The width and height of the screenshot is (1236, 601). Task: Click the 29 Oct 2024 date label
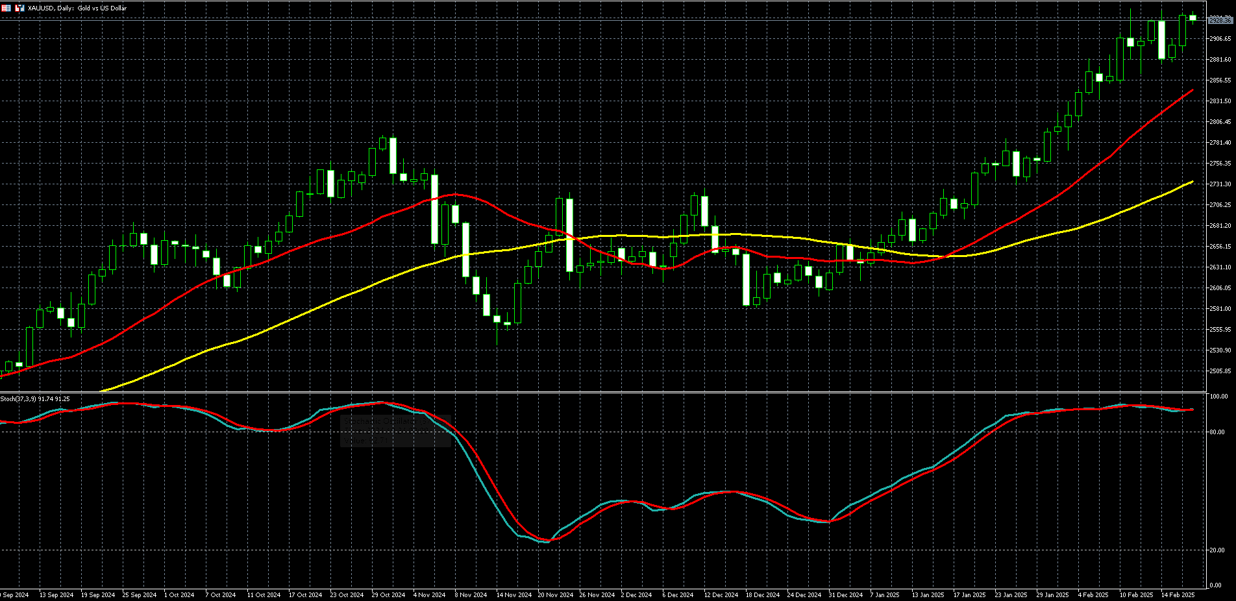(x=388, y=595)
